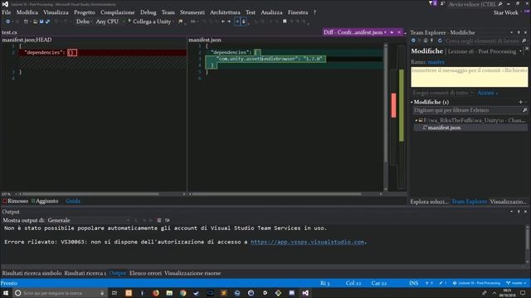Start Collega a Unity debugging button

(149, 22)
